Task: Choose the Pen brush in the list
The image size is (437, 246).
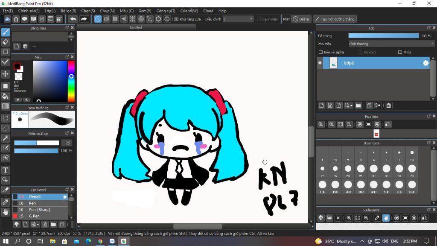Action: pos(40,203)
